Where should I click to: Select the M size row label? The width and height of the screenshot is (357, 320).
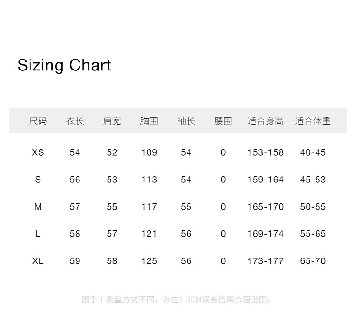38,207
